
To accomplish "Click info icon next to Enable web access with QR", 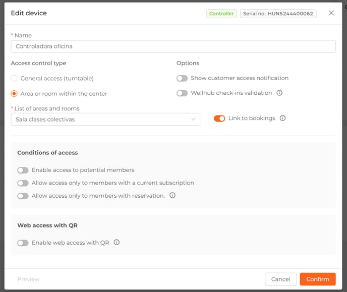I will (x=117, y=243).
